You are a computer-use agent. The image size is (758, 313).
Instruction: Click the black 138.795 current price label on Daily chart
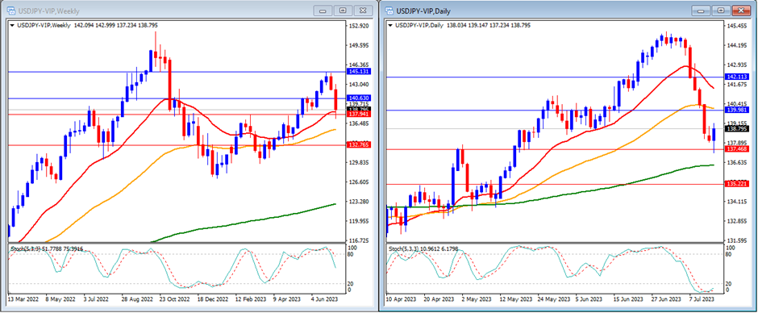pos(736,129)
